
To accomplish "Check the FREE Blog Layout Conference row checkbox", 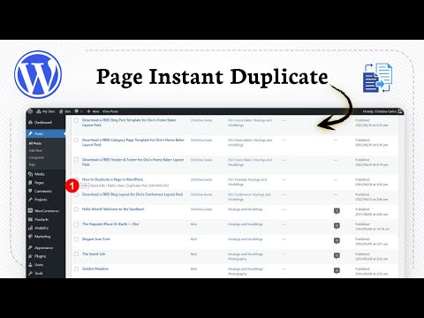I will tap(76, 194).
